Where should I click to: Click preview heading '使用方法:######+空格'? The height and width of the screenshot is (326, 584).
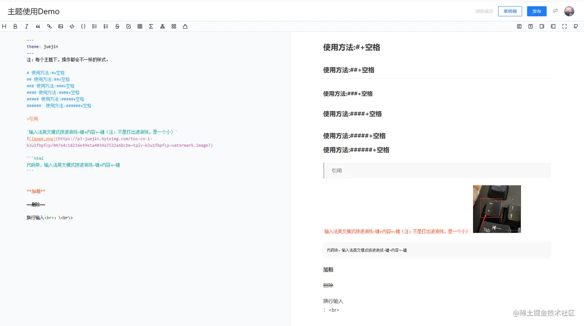[x=356, y=150]
